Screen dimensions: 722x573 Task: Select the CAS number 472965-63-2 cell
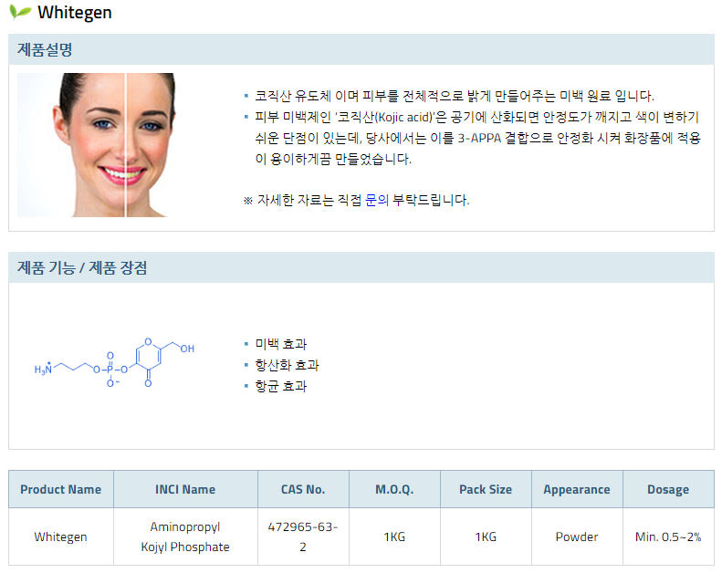pos(303,537)
